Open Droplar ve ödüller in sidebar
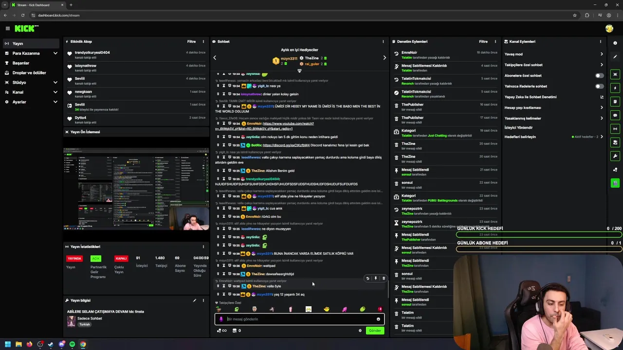 click(x=31, y=72)
